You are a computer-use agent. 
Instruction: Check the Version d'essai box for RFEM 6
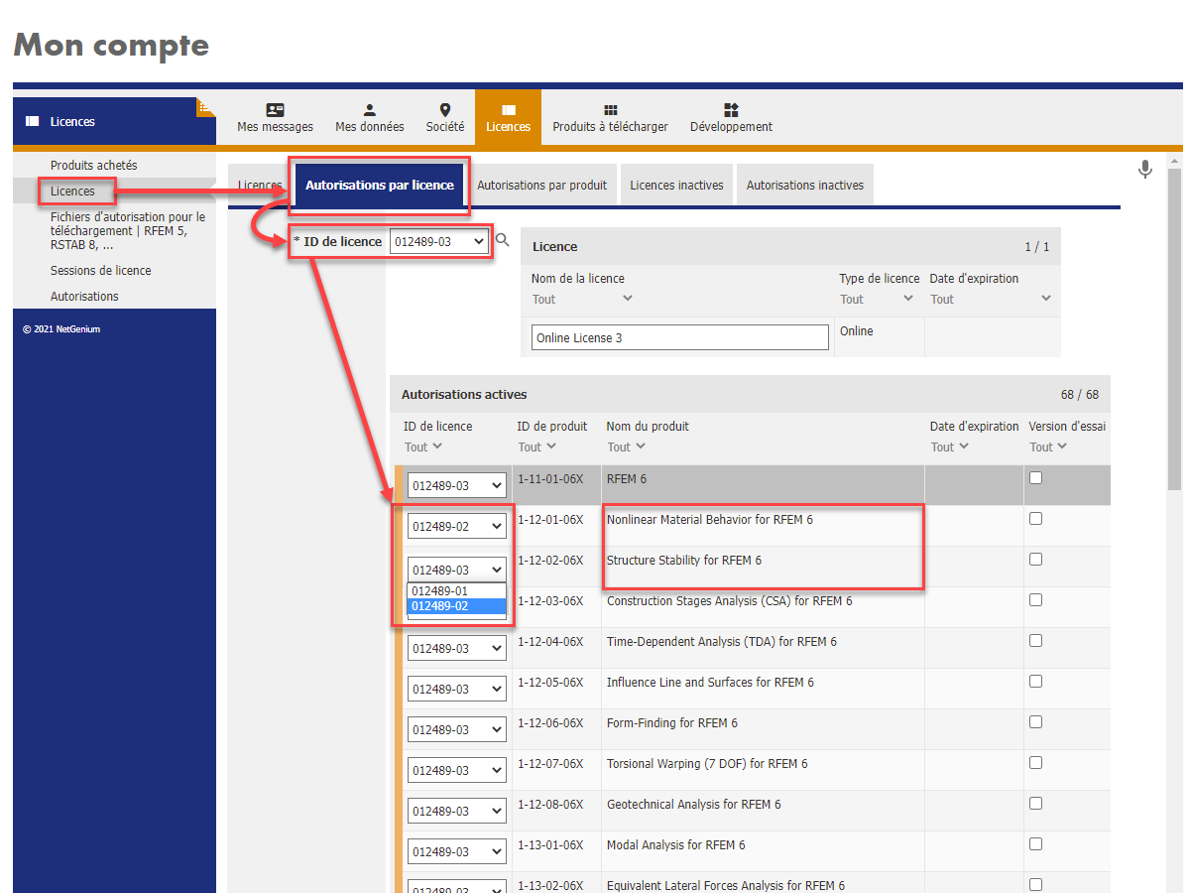coord(1035,477)
